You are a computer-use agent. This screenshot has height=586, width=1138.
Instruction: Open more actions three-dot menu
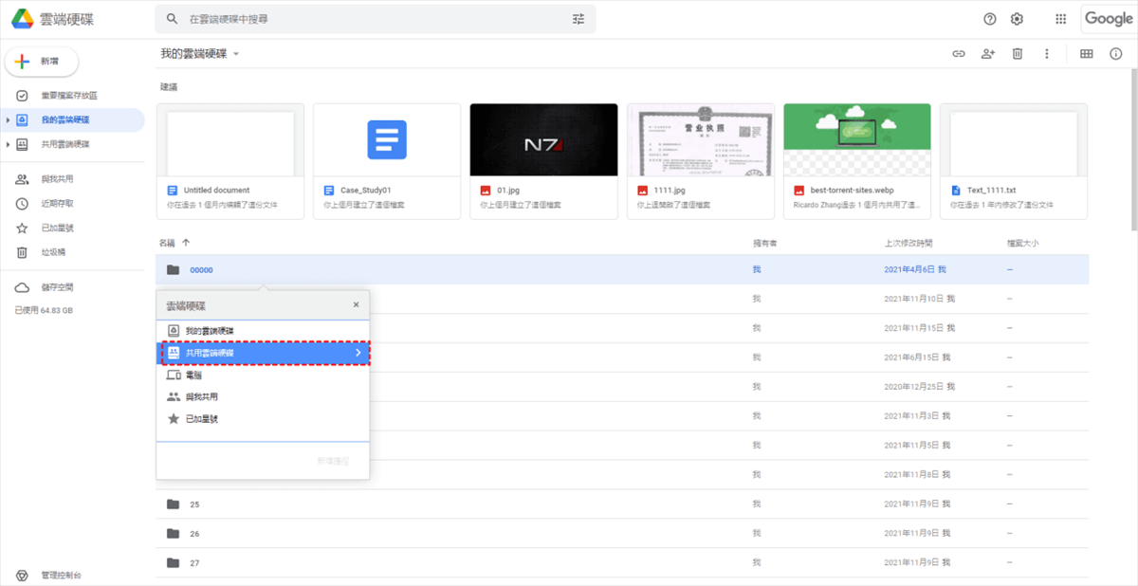tap(1047, 54)
